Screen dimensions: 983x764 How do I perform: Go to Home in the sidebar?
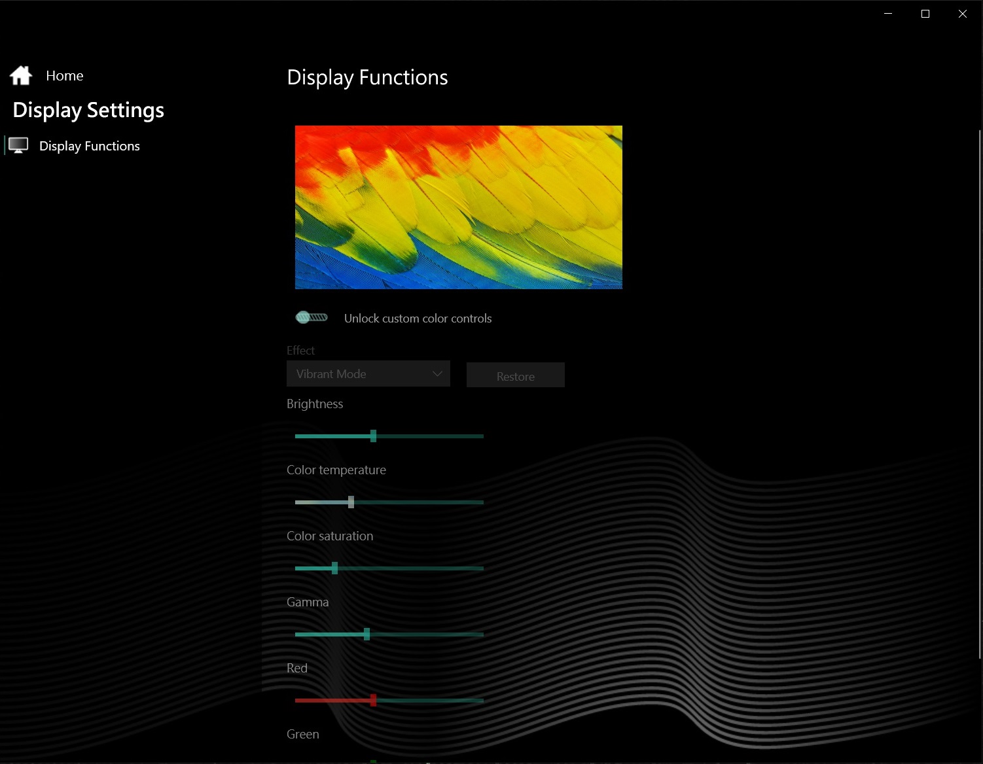click(65, 76)
